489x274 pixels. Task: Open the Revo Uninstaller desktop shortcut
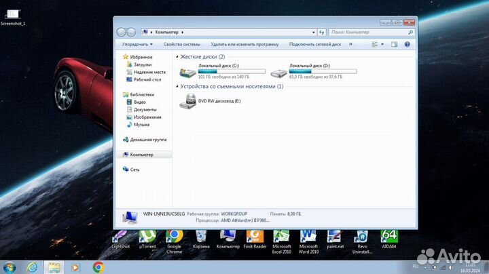click(x=362, y=241)
